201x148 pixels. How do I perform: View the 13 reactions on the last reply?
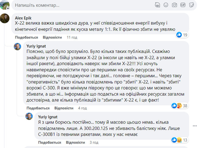click(180, 140)
